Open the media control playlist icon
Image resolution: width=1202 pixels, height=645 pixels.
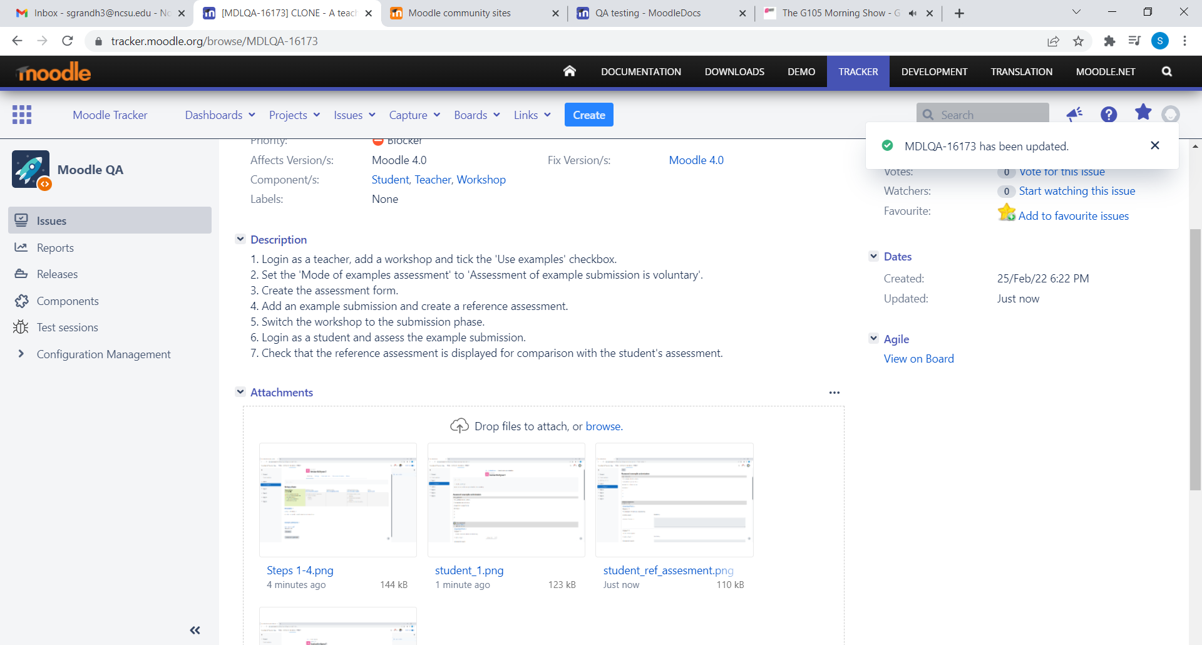tap(1134, 41)
